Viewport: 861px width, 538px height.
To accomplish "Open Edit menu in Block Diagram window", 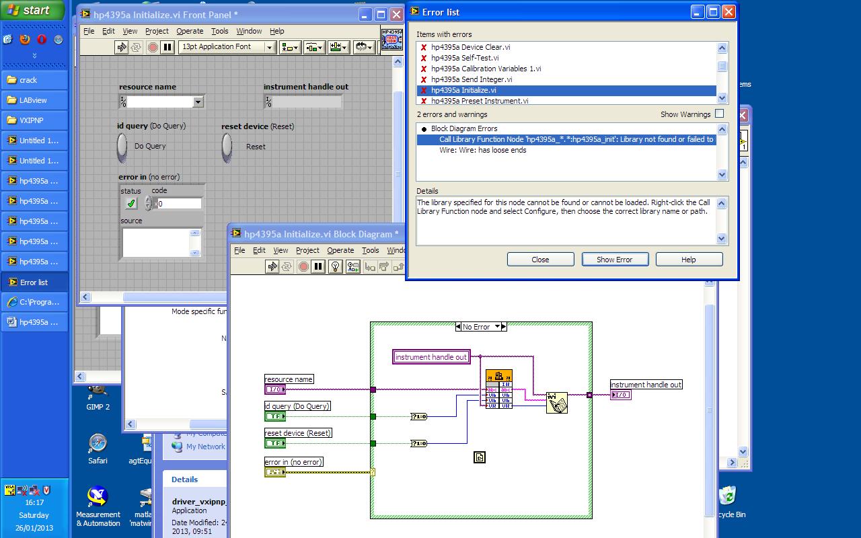I will coord(259,250).
